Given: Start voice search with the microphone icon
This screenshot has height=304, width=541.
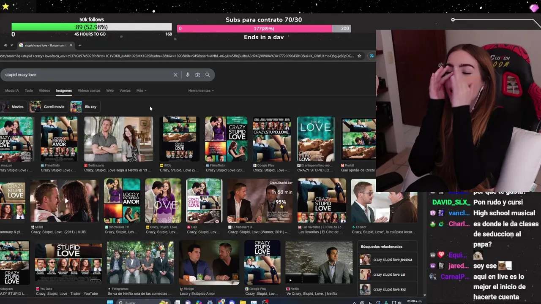Looking at the screenshot, I should click(x=188, y=75).
